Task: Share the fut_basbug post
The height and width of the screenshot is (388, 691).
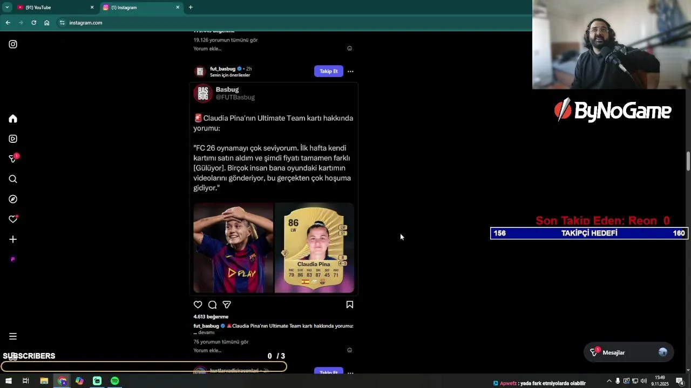Action: pyautogui.click(x=227, y=304)
